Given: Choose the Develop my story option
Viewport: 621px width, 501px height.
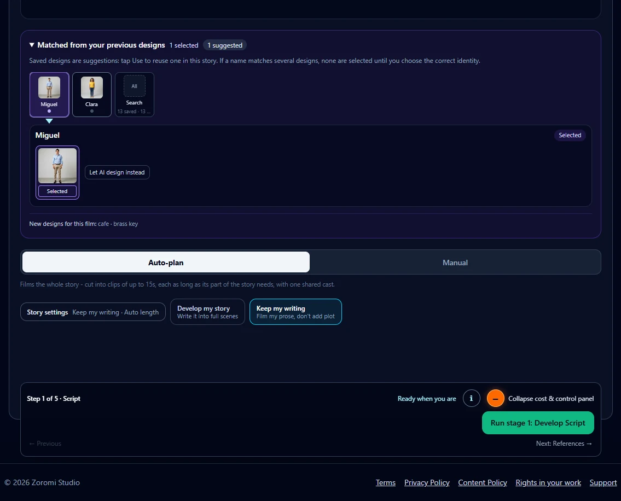Looking at the screenshot, I should [x=207, y=312].
